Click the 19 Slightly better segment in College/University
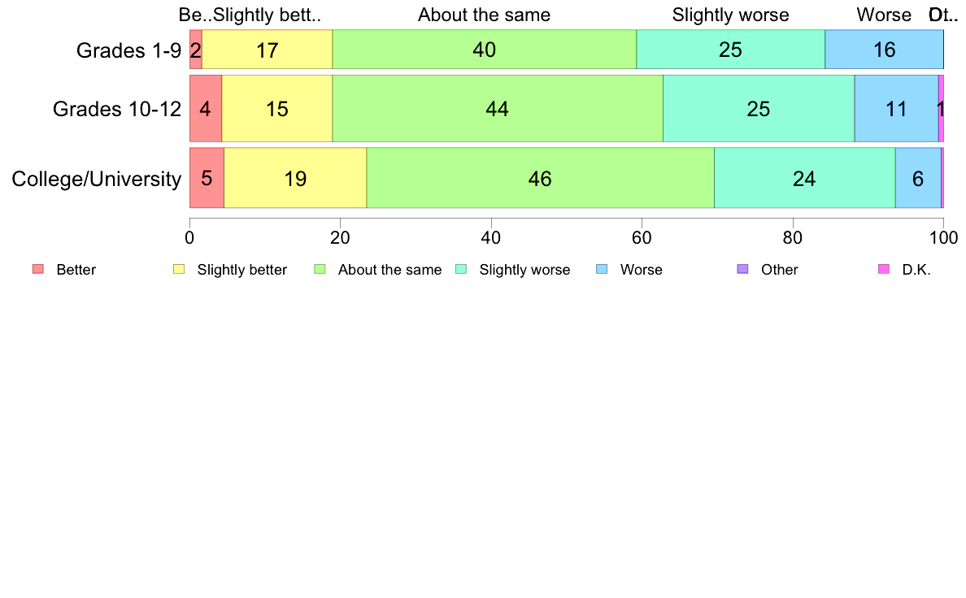The image size is (966, 598). coord(296,178)
